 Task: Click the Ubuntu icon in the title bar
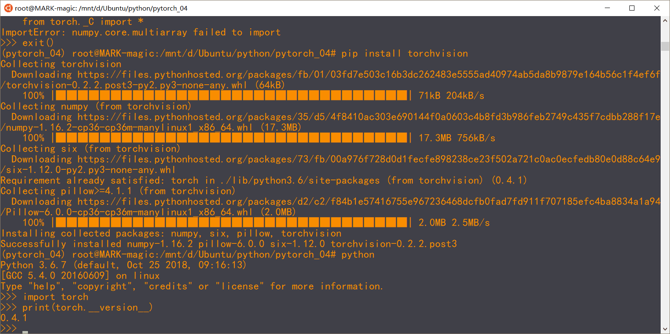tap(8, 8)
